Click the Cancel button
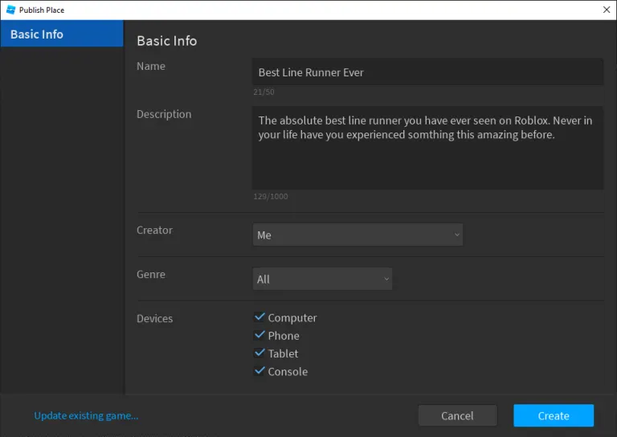 pyautogui.click(x=457, y=416)
